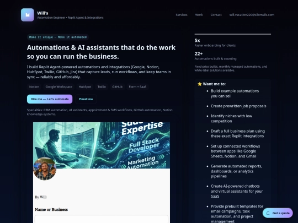Open the Services nav link
This screenshot has height=223, width=298.
182,15
